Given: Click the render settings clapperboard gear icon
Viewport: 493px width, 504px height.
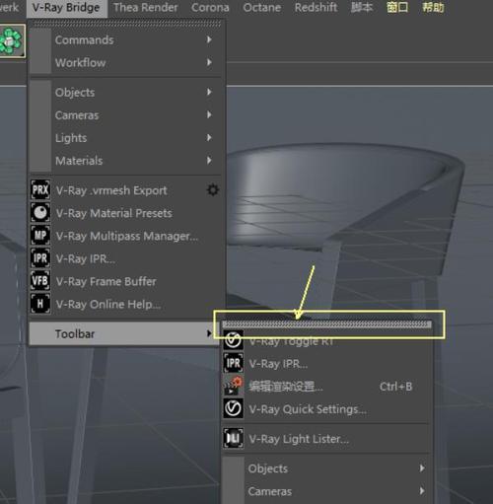Looking at the screenshot, I should tap(233, 386).
